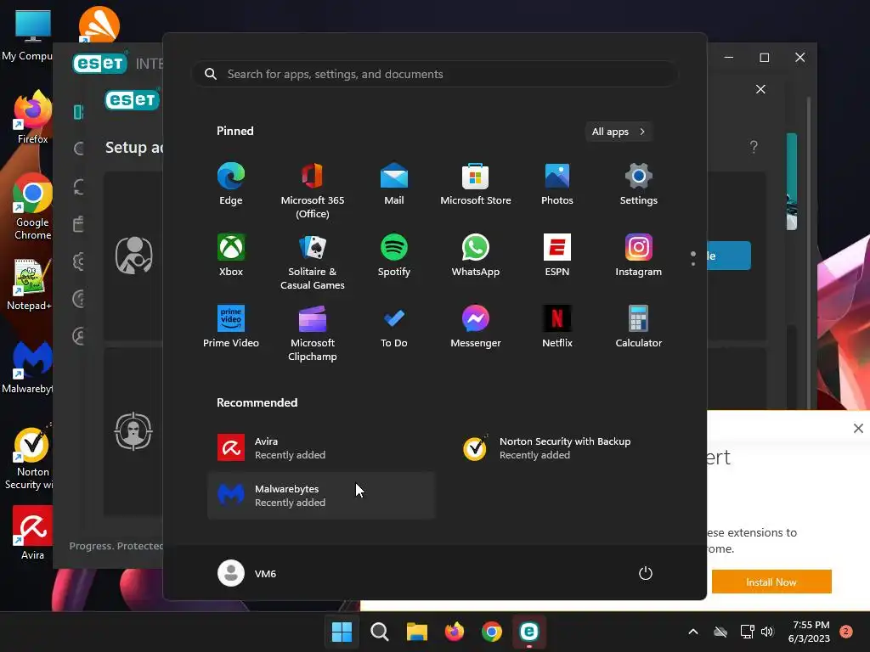
Task: Open recommended Malwarebytes entry
Action: [320, 496]
